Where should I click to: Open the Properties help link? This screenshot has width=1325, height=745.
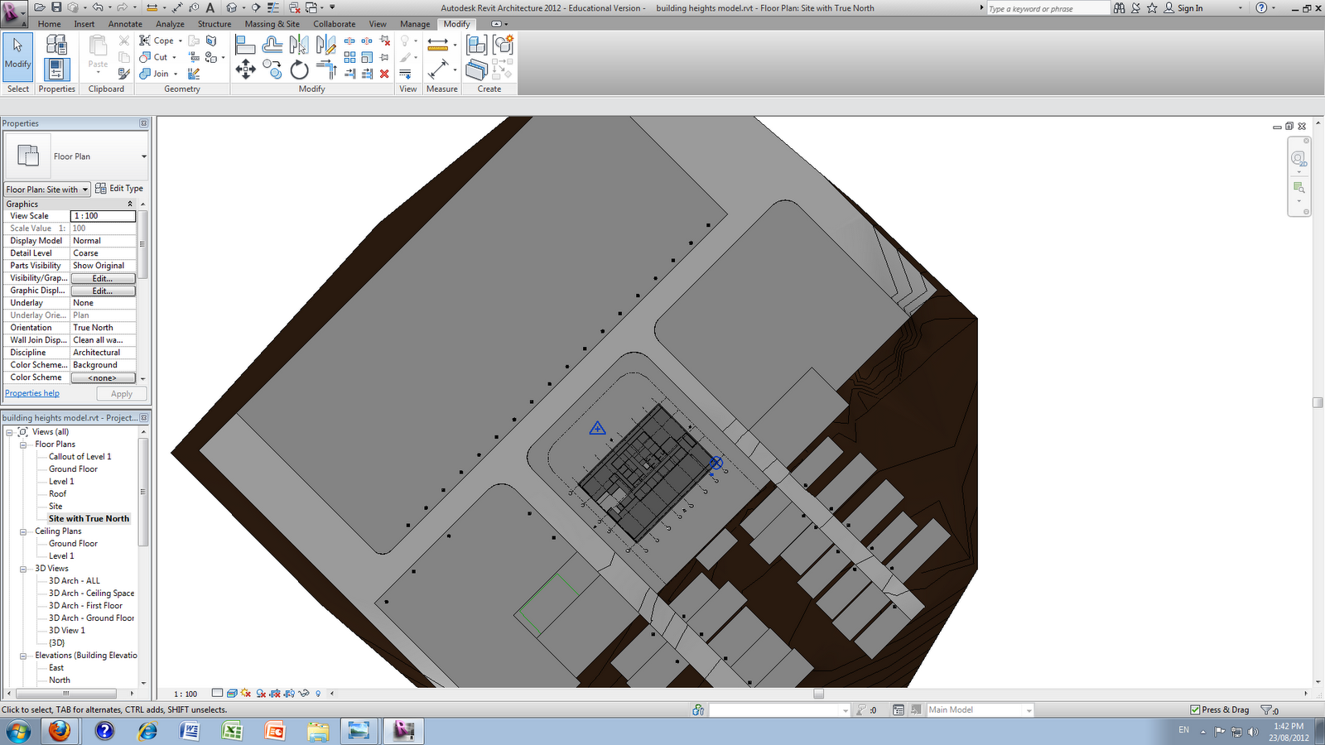tap(31, 393)
